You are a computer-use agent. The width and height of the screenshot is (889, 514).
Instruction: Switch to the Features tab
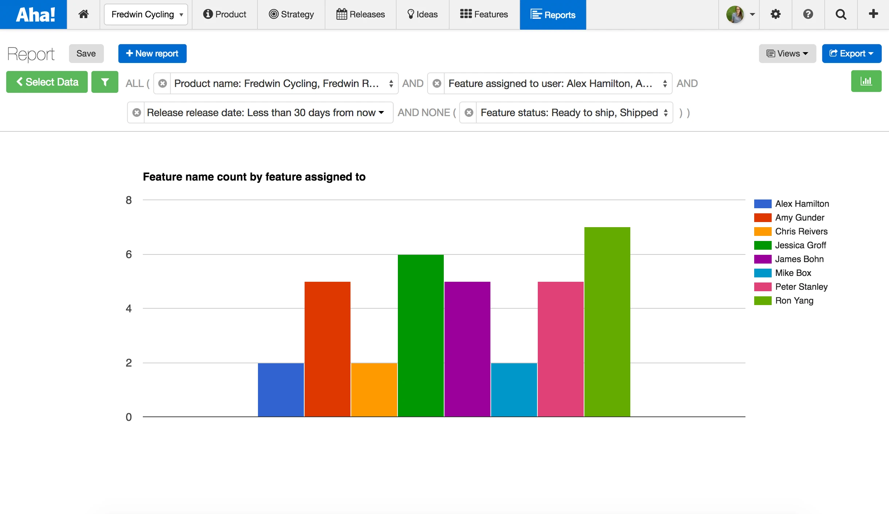pos(484,14)
